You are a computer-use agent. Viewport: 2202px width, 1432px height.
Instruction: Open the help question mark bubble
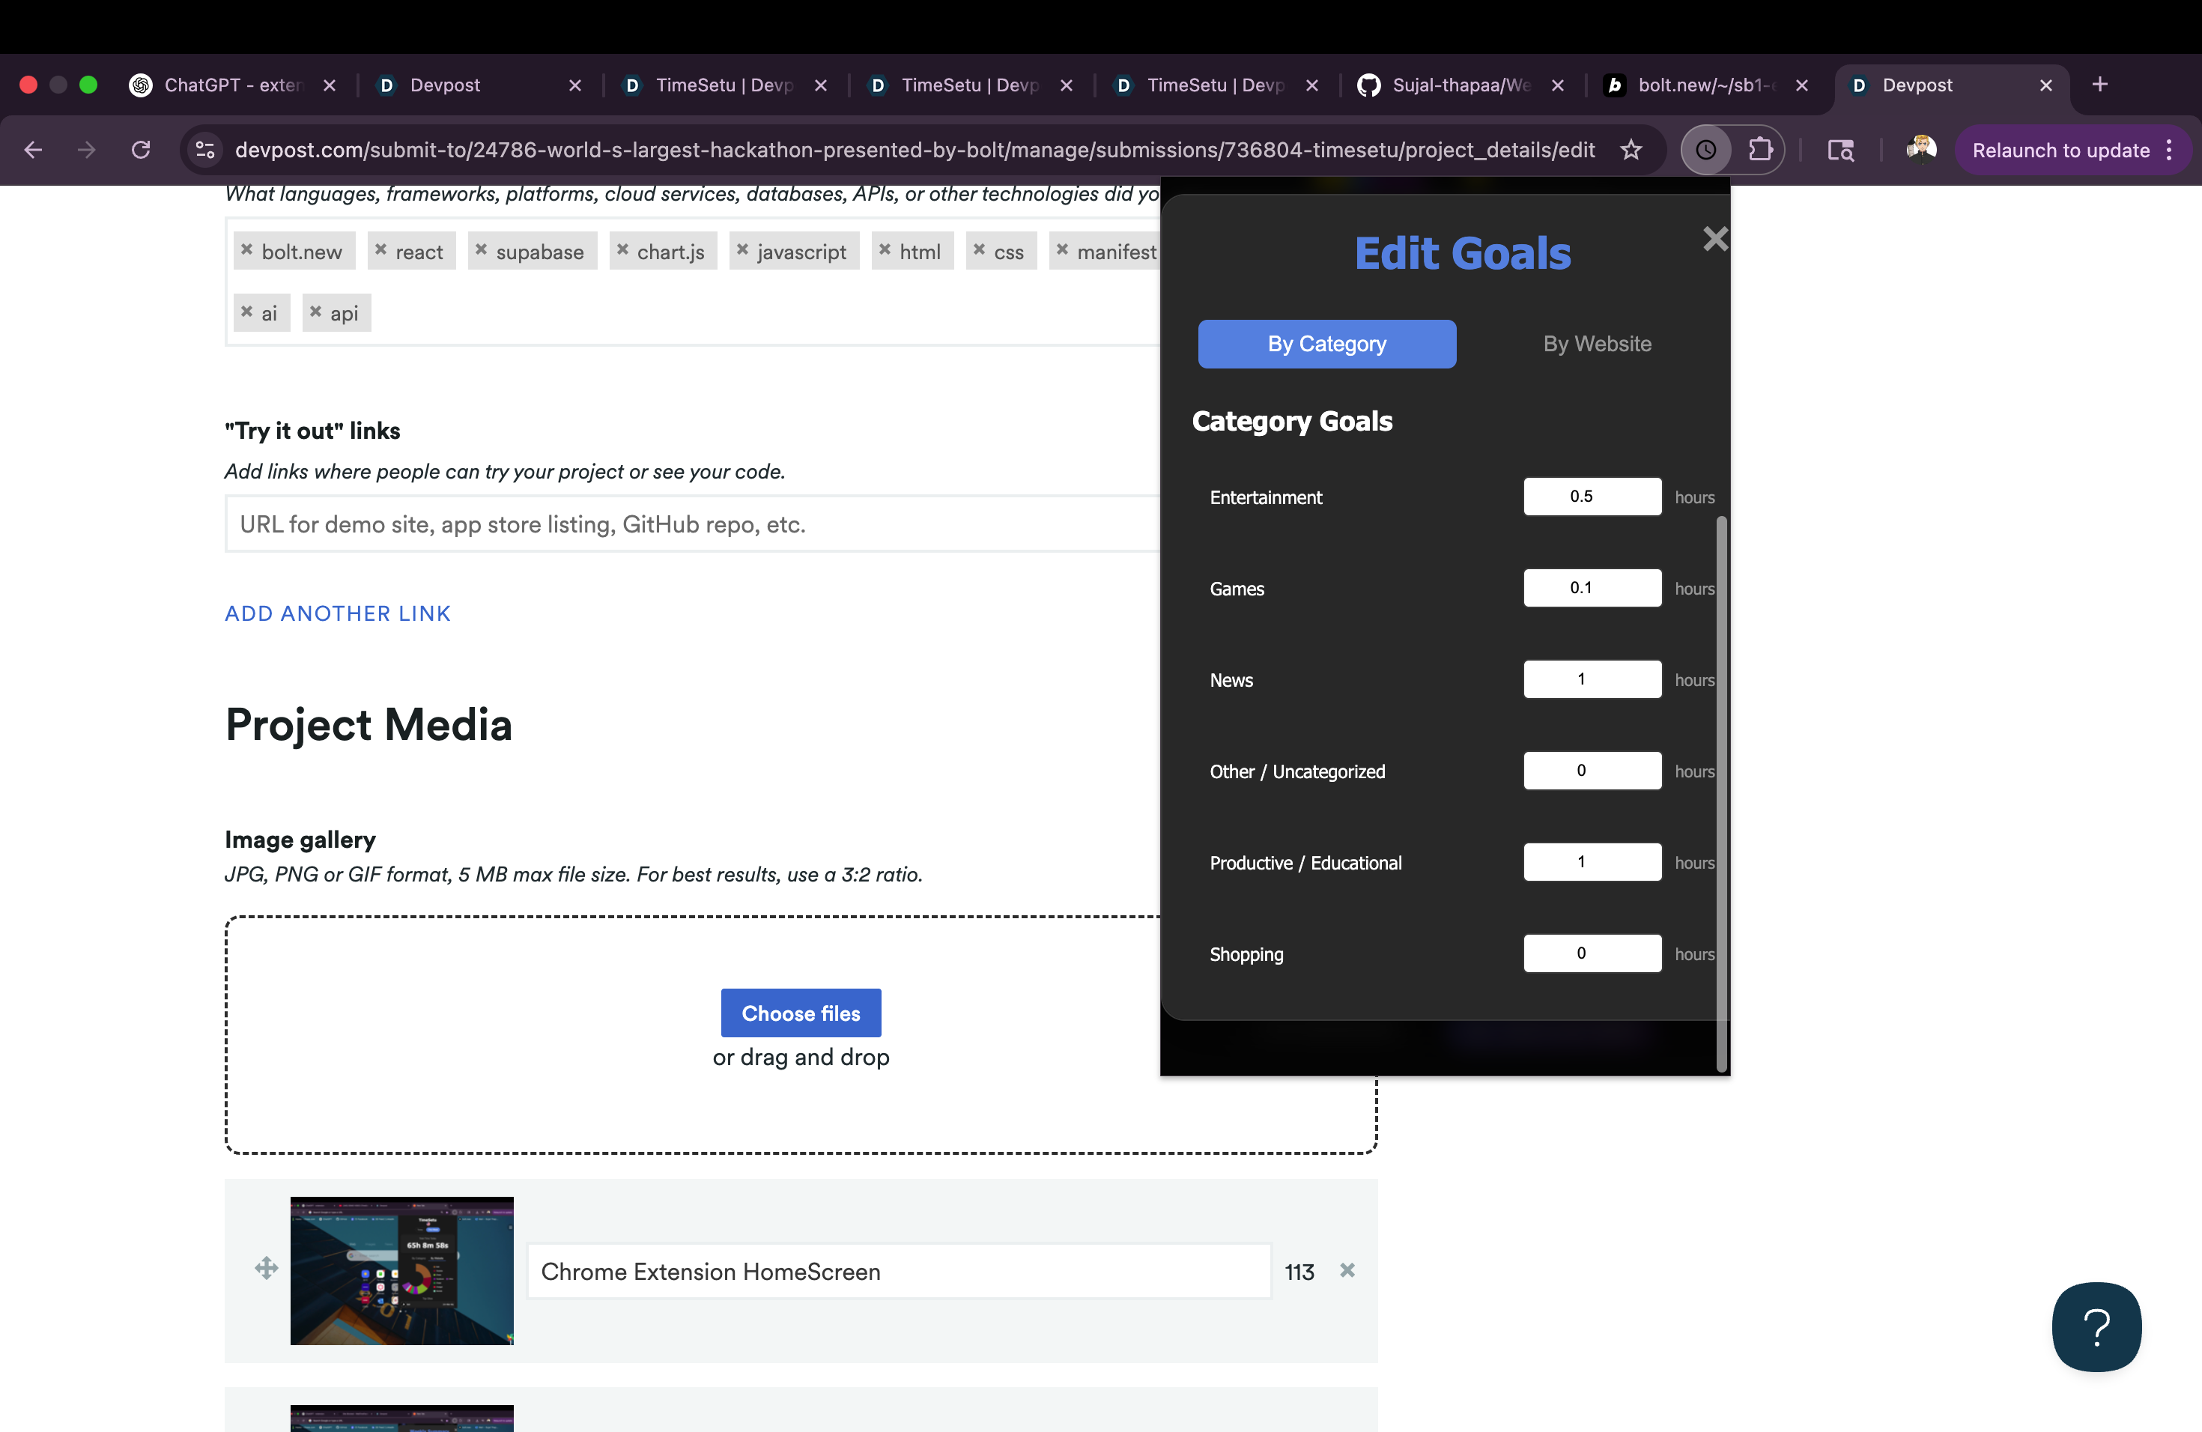pyautogui.click(x=2096, y=1326)
